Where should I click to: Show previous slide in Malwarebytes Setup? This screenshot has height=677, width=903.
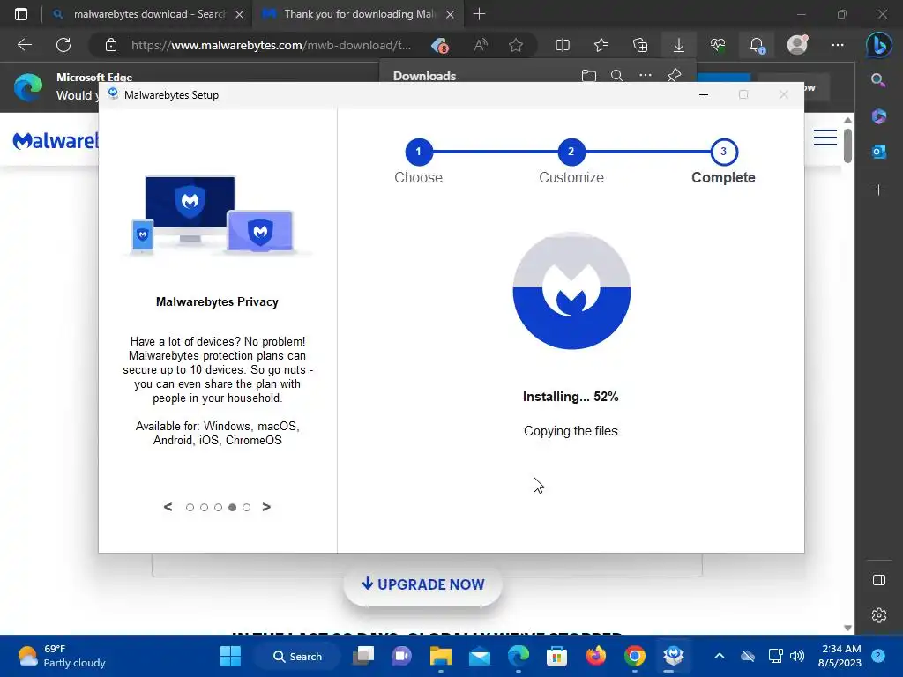pyautogui.click(x=168, y=507)
